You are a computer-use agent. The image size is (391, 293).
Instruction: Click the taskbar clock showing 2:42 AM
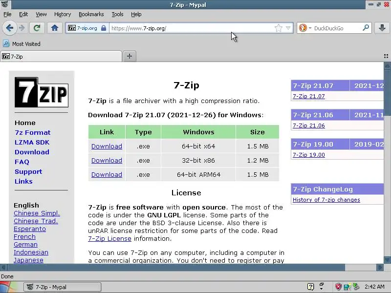[x=374, y=287]
